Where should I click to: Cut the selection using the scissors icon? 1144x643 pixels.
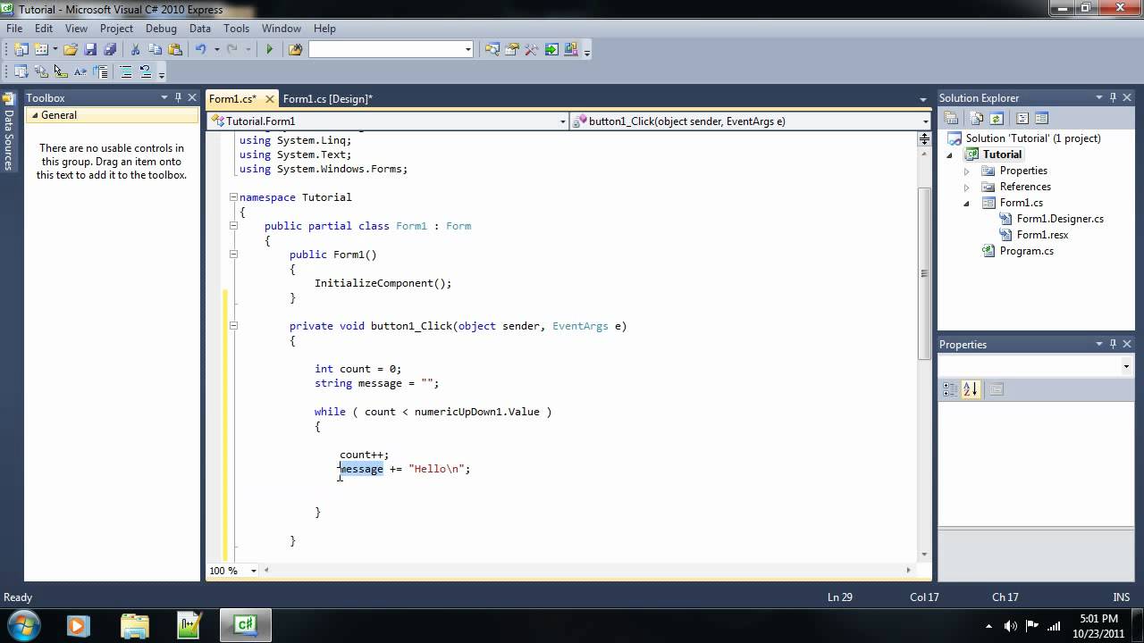tap(135, 50)
